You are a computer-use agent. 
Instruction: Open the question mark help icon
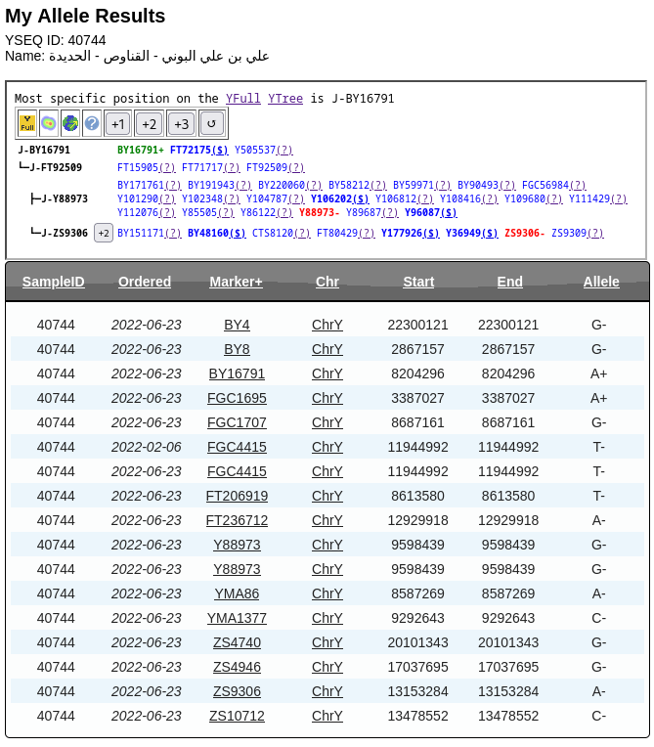[x=92, y=124]
